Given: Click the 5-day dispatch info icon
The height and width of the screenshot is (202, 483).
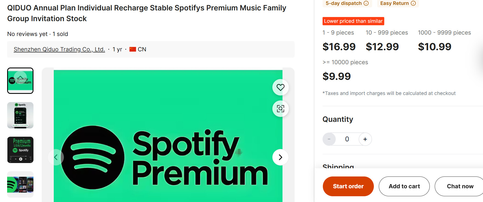Looking at the screenshot, I should [366, 3].
